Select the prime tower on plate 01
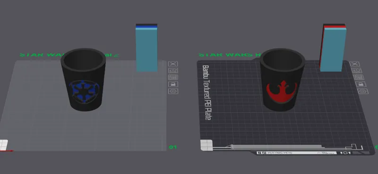 [146, 48]
